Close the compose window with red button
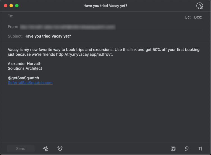The width and height of the screenshot is (211, 155). pos(6,6)
